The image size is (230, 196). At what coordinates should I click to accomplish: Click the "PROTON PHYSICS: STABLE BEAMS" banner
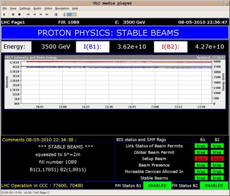click(115, 33)
